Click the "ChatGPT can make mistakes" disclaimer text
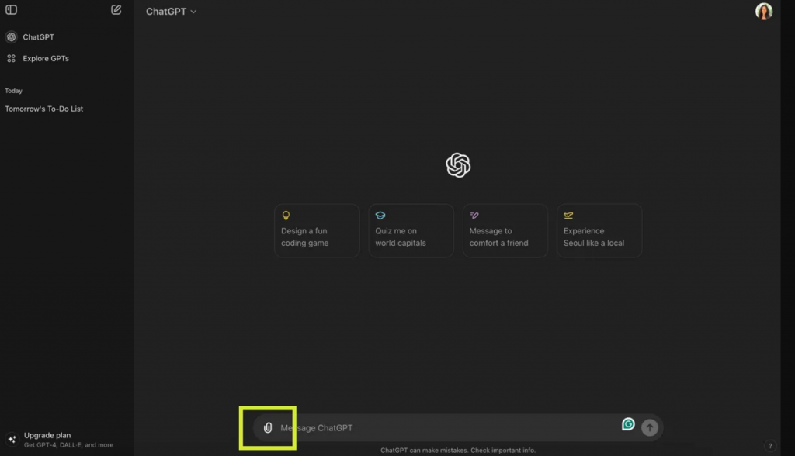This screenshot has height=456, width=795. pos(458,451)
